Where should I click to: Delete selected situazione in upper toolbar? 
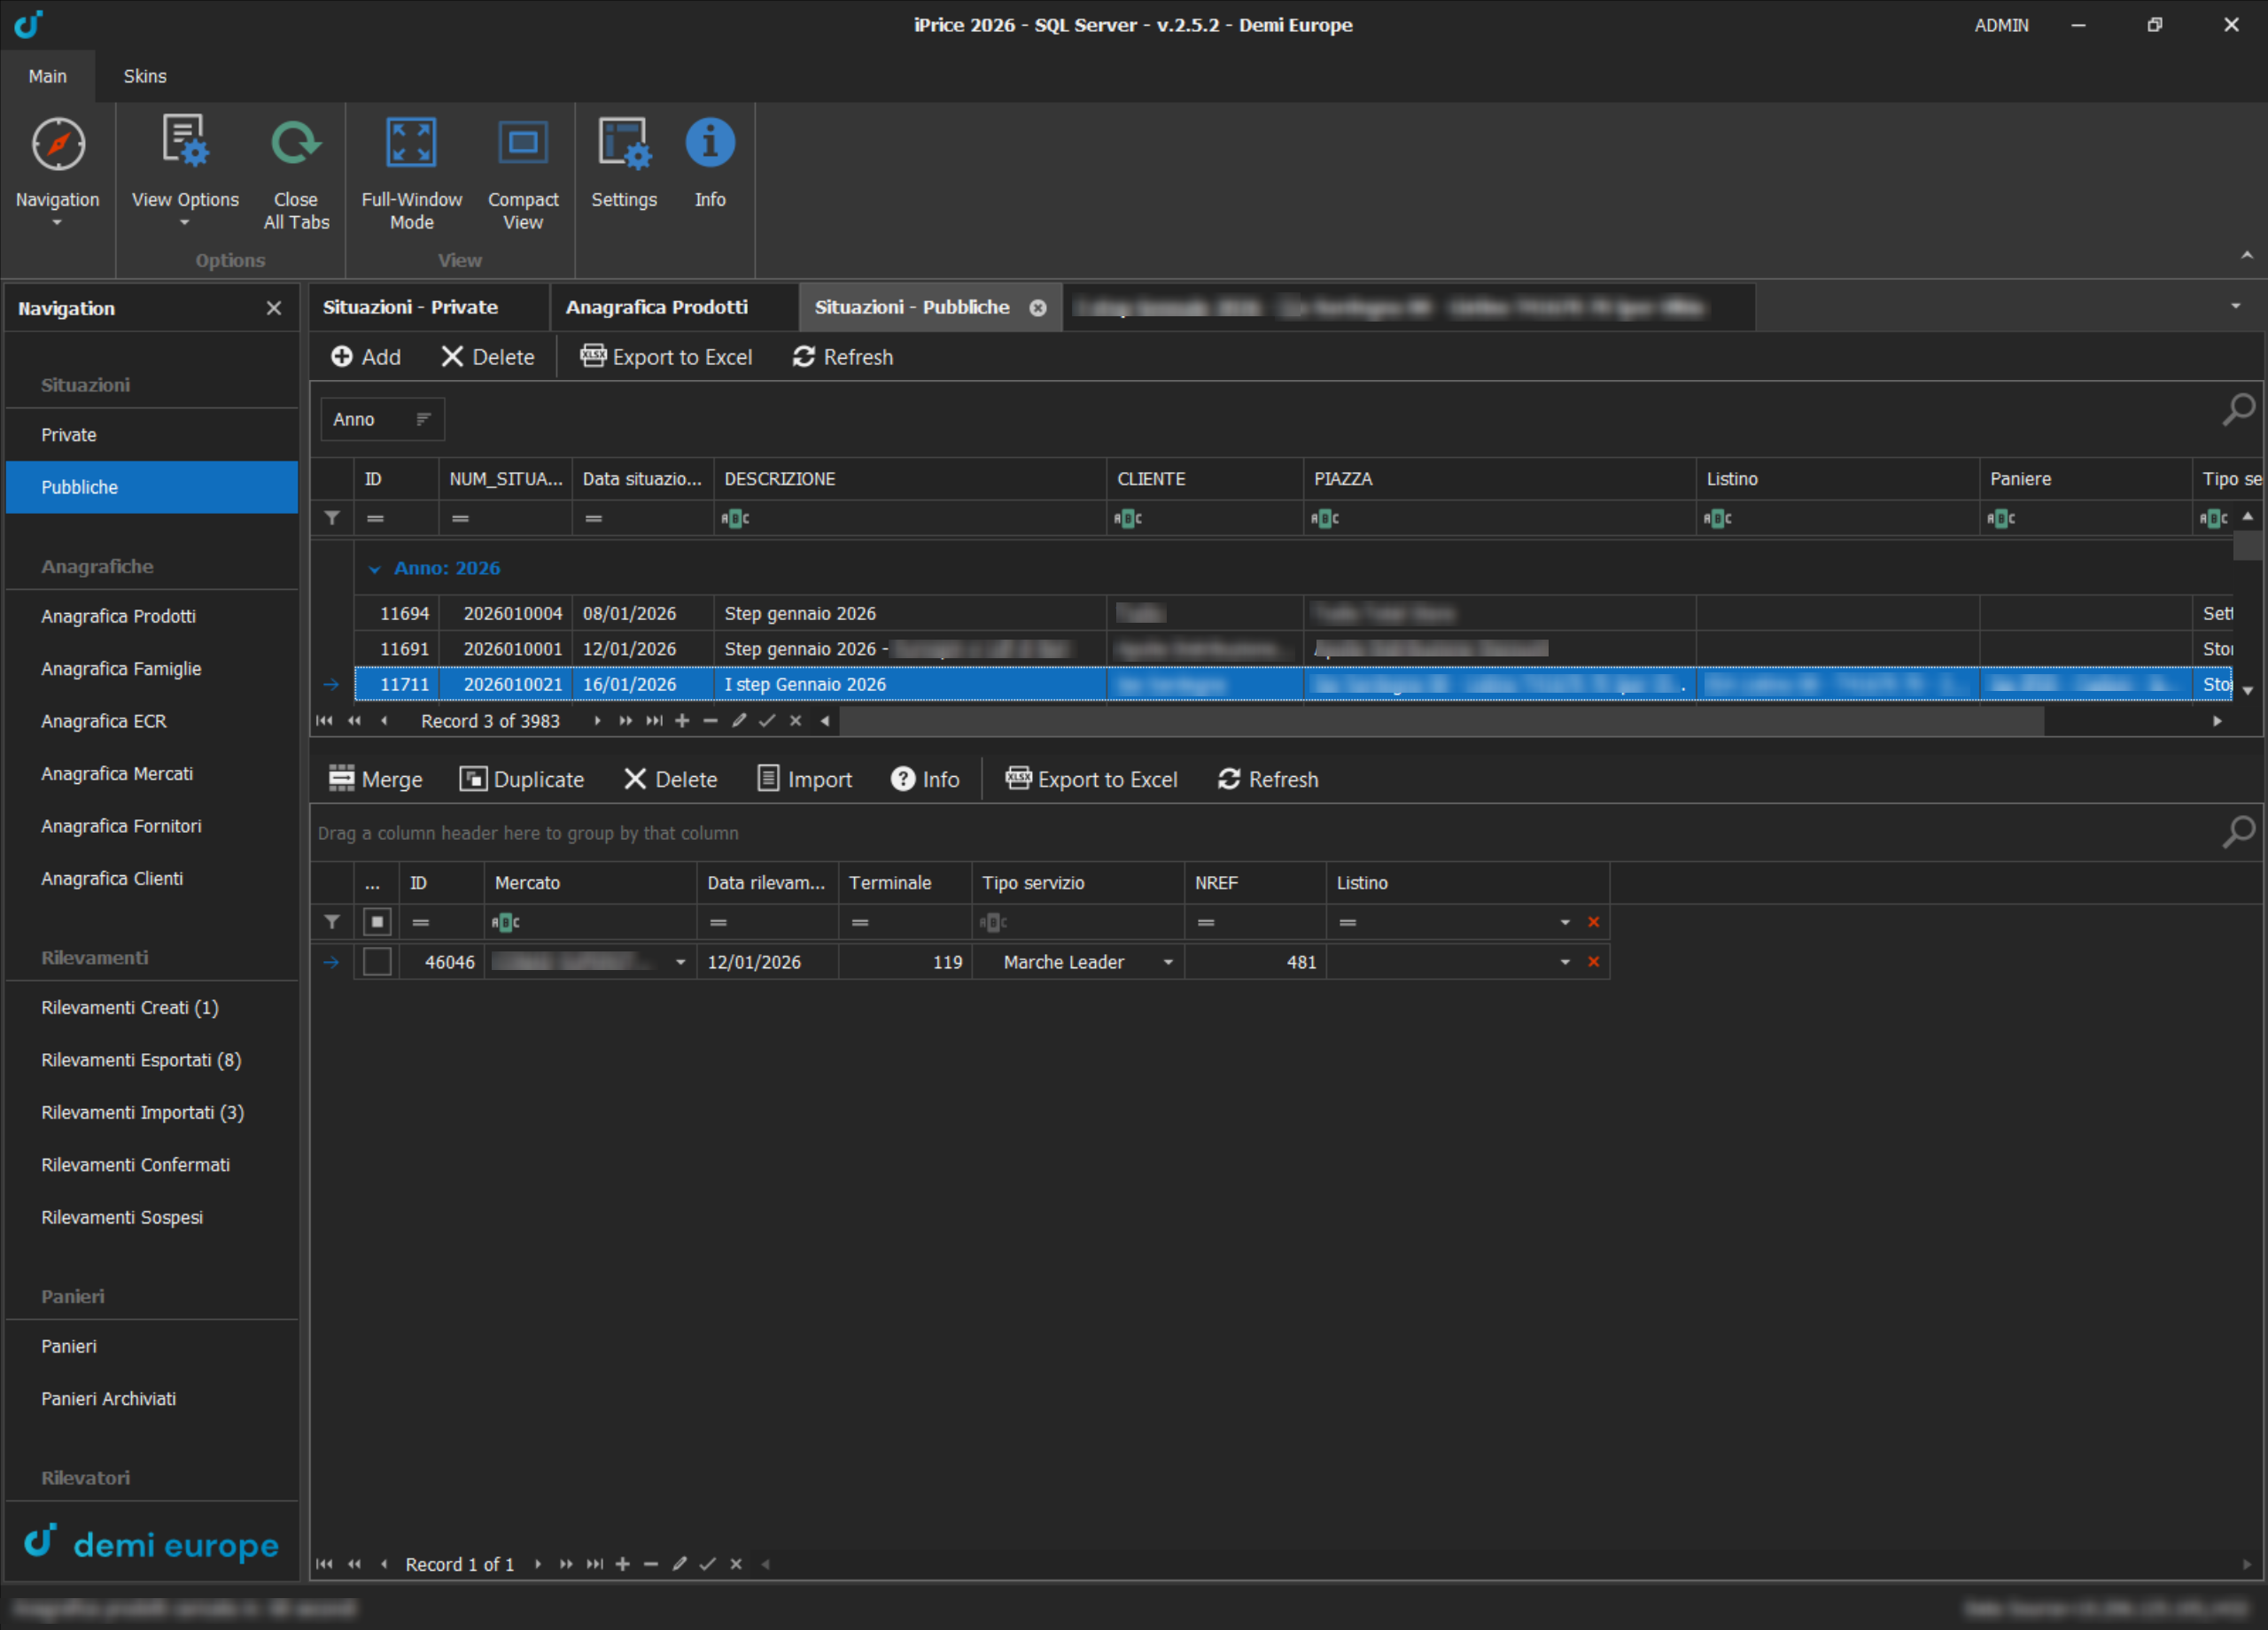coord(488,357)
